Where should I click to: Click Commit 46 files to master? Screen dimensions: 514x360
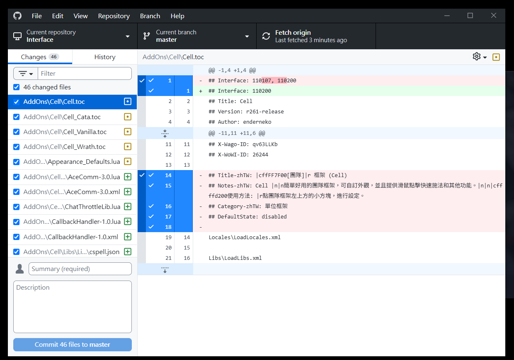tap(73, 345)
